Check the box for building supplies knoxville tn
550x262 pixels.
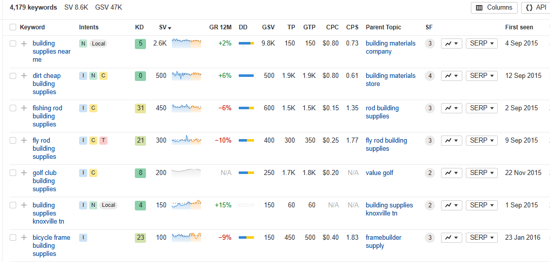[13, 205]
